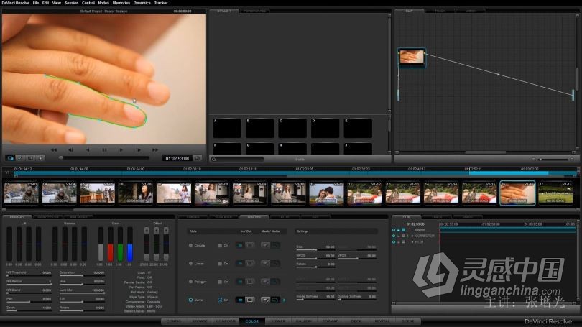Adjust the Inside Softness slider
Image resolution: width=582 pixels, height=327 pixels.
(x=315, y=300)
